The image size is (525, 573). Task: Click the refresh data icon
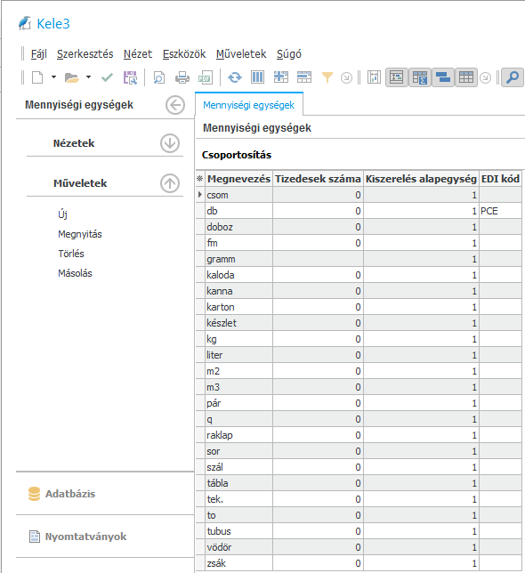pos(235,77)
